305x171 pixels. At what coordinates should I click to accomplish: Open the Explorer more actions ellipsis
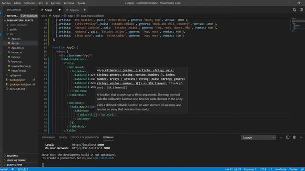pyautogui.click(x=33, y=9)
